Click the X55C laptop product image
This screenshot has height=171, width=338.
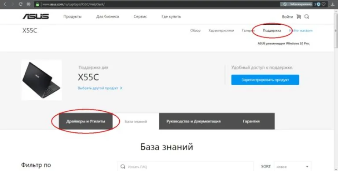41,80
